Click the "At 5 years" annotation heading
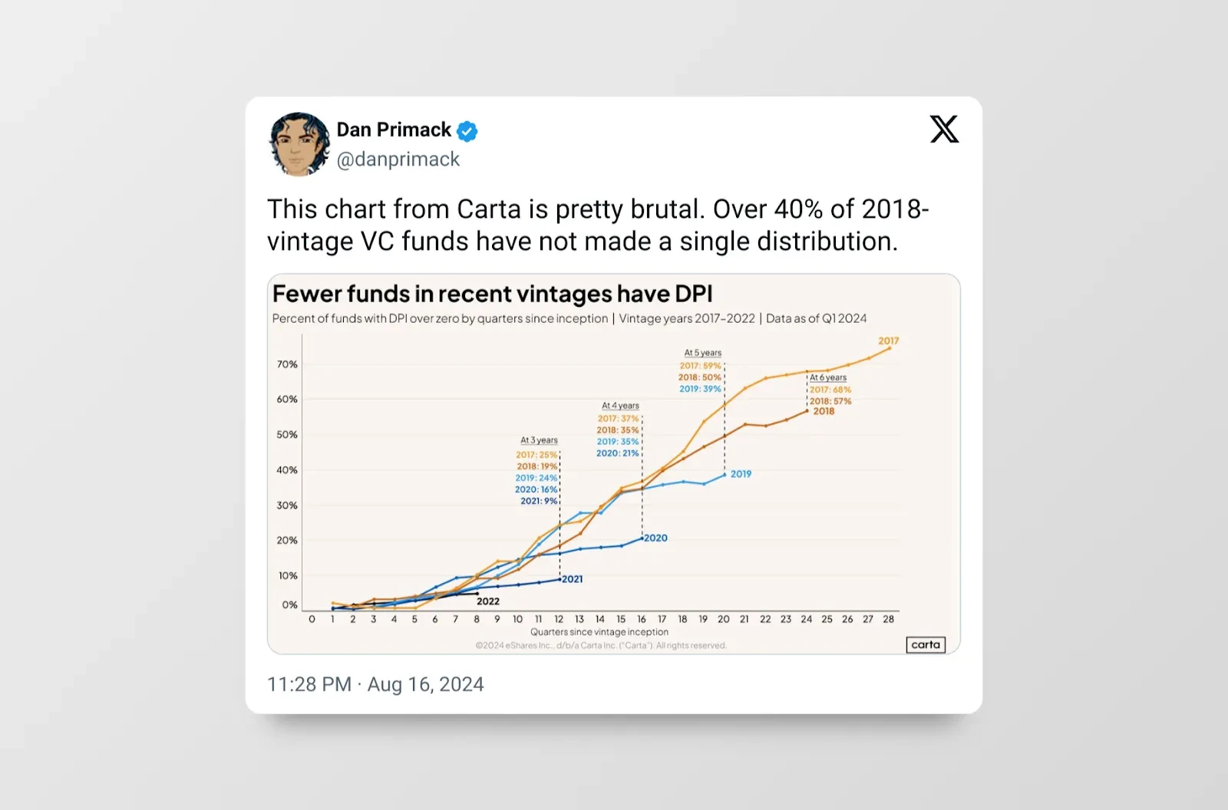Viewport: 1228px width, 810px height. pyautogui.click(x=702, y=353)
